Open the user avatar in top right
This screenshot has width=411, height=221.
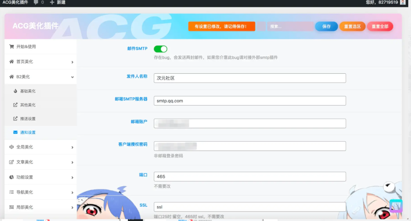click(x=403, y=2)
